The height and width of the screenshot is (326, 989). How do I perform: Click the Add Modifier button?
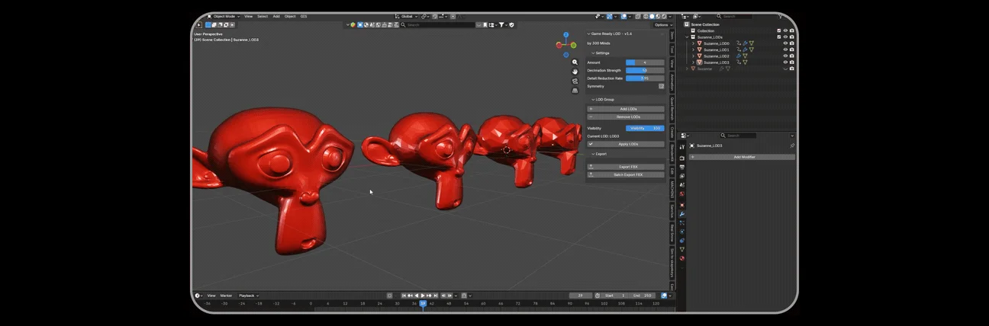click(x=743, y=157)
